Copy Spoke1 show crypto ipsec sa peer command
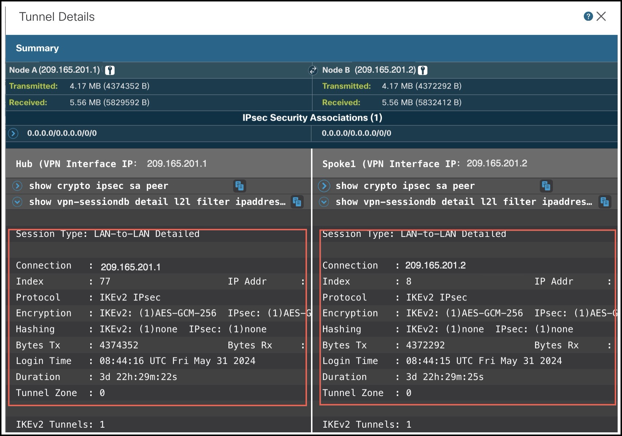The height and width of the screenshot is (436, 622). [x=546, y=186]
